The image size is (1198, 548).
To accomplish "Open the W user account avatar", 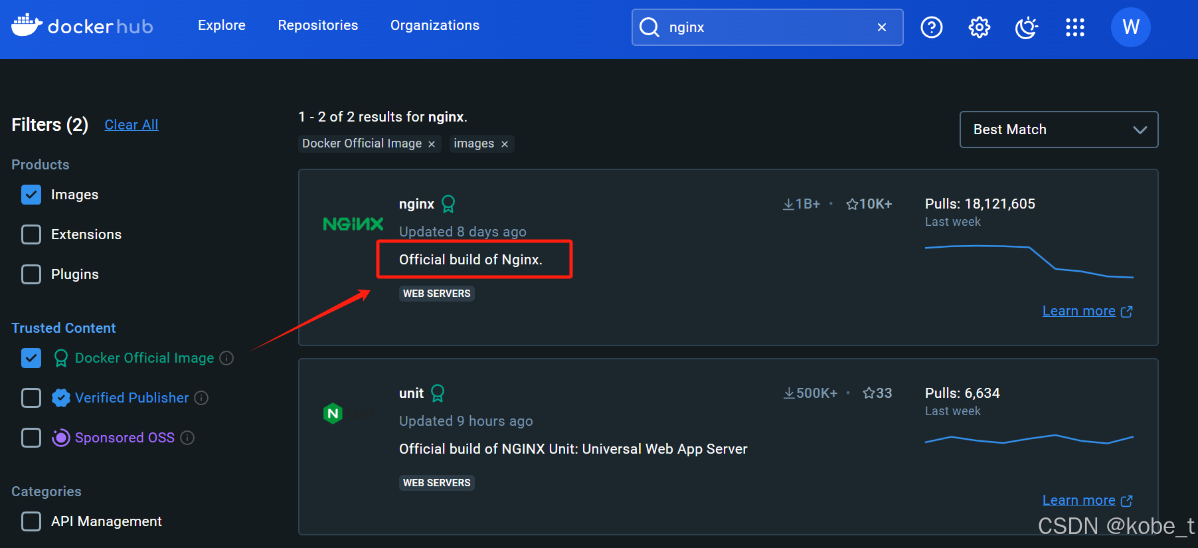I will coord(1131,27).
